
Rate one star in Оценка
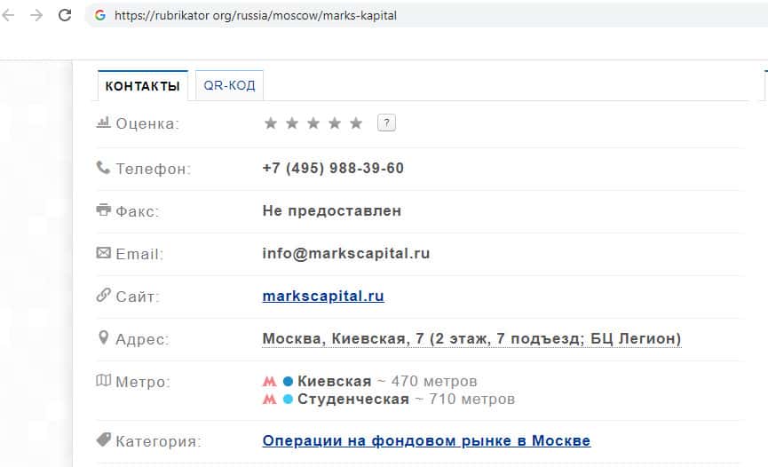tap(271, 123)
